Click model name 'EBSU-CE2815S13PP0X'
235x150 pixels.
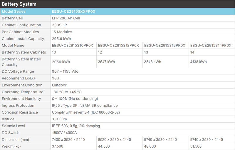(164, 46)
